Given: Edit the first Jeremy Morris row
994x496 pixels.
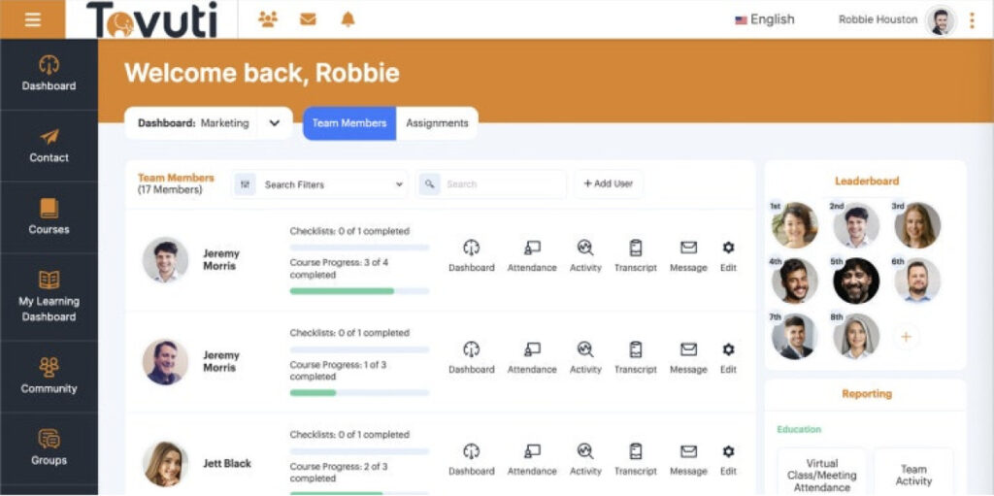Looking at the screenshot, I should [x=728, y=256].
